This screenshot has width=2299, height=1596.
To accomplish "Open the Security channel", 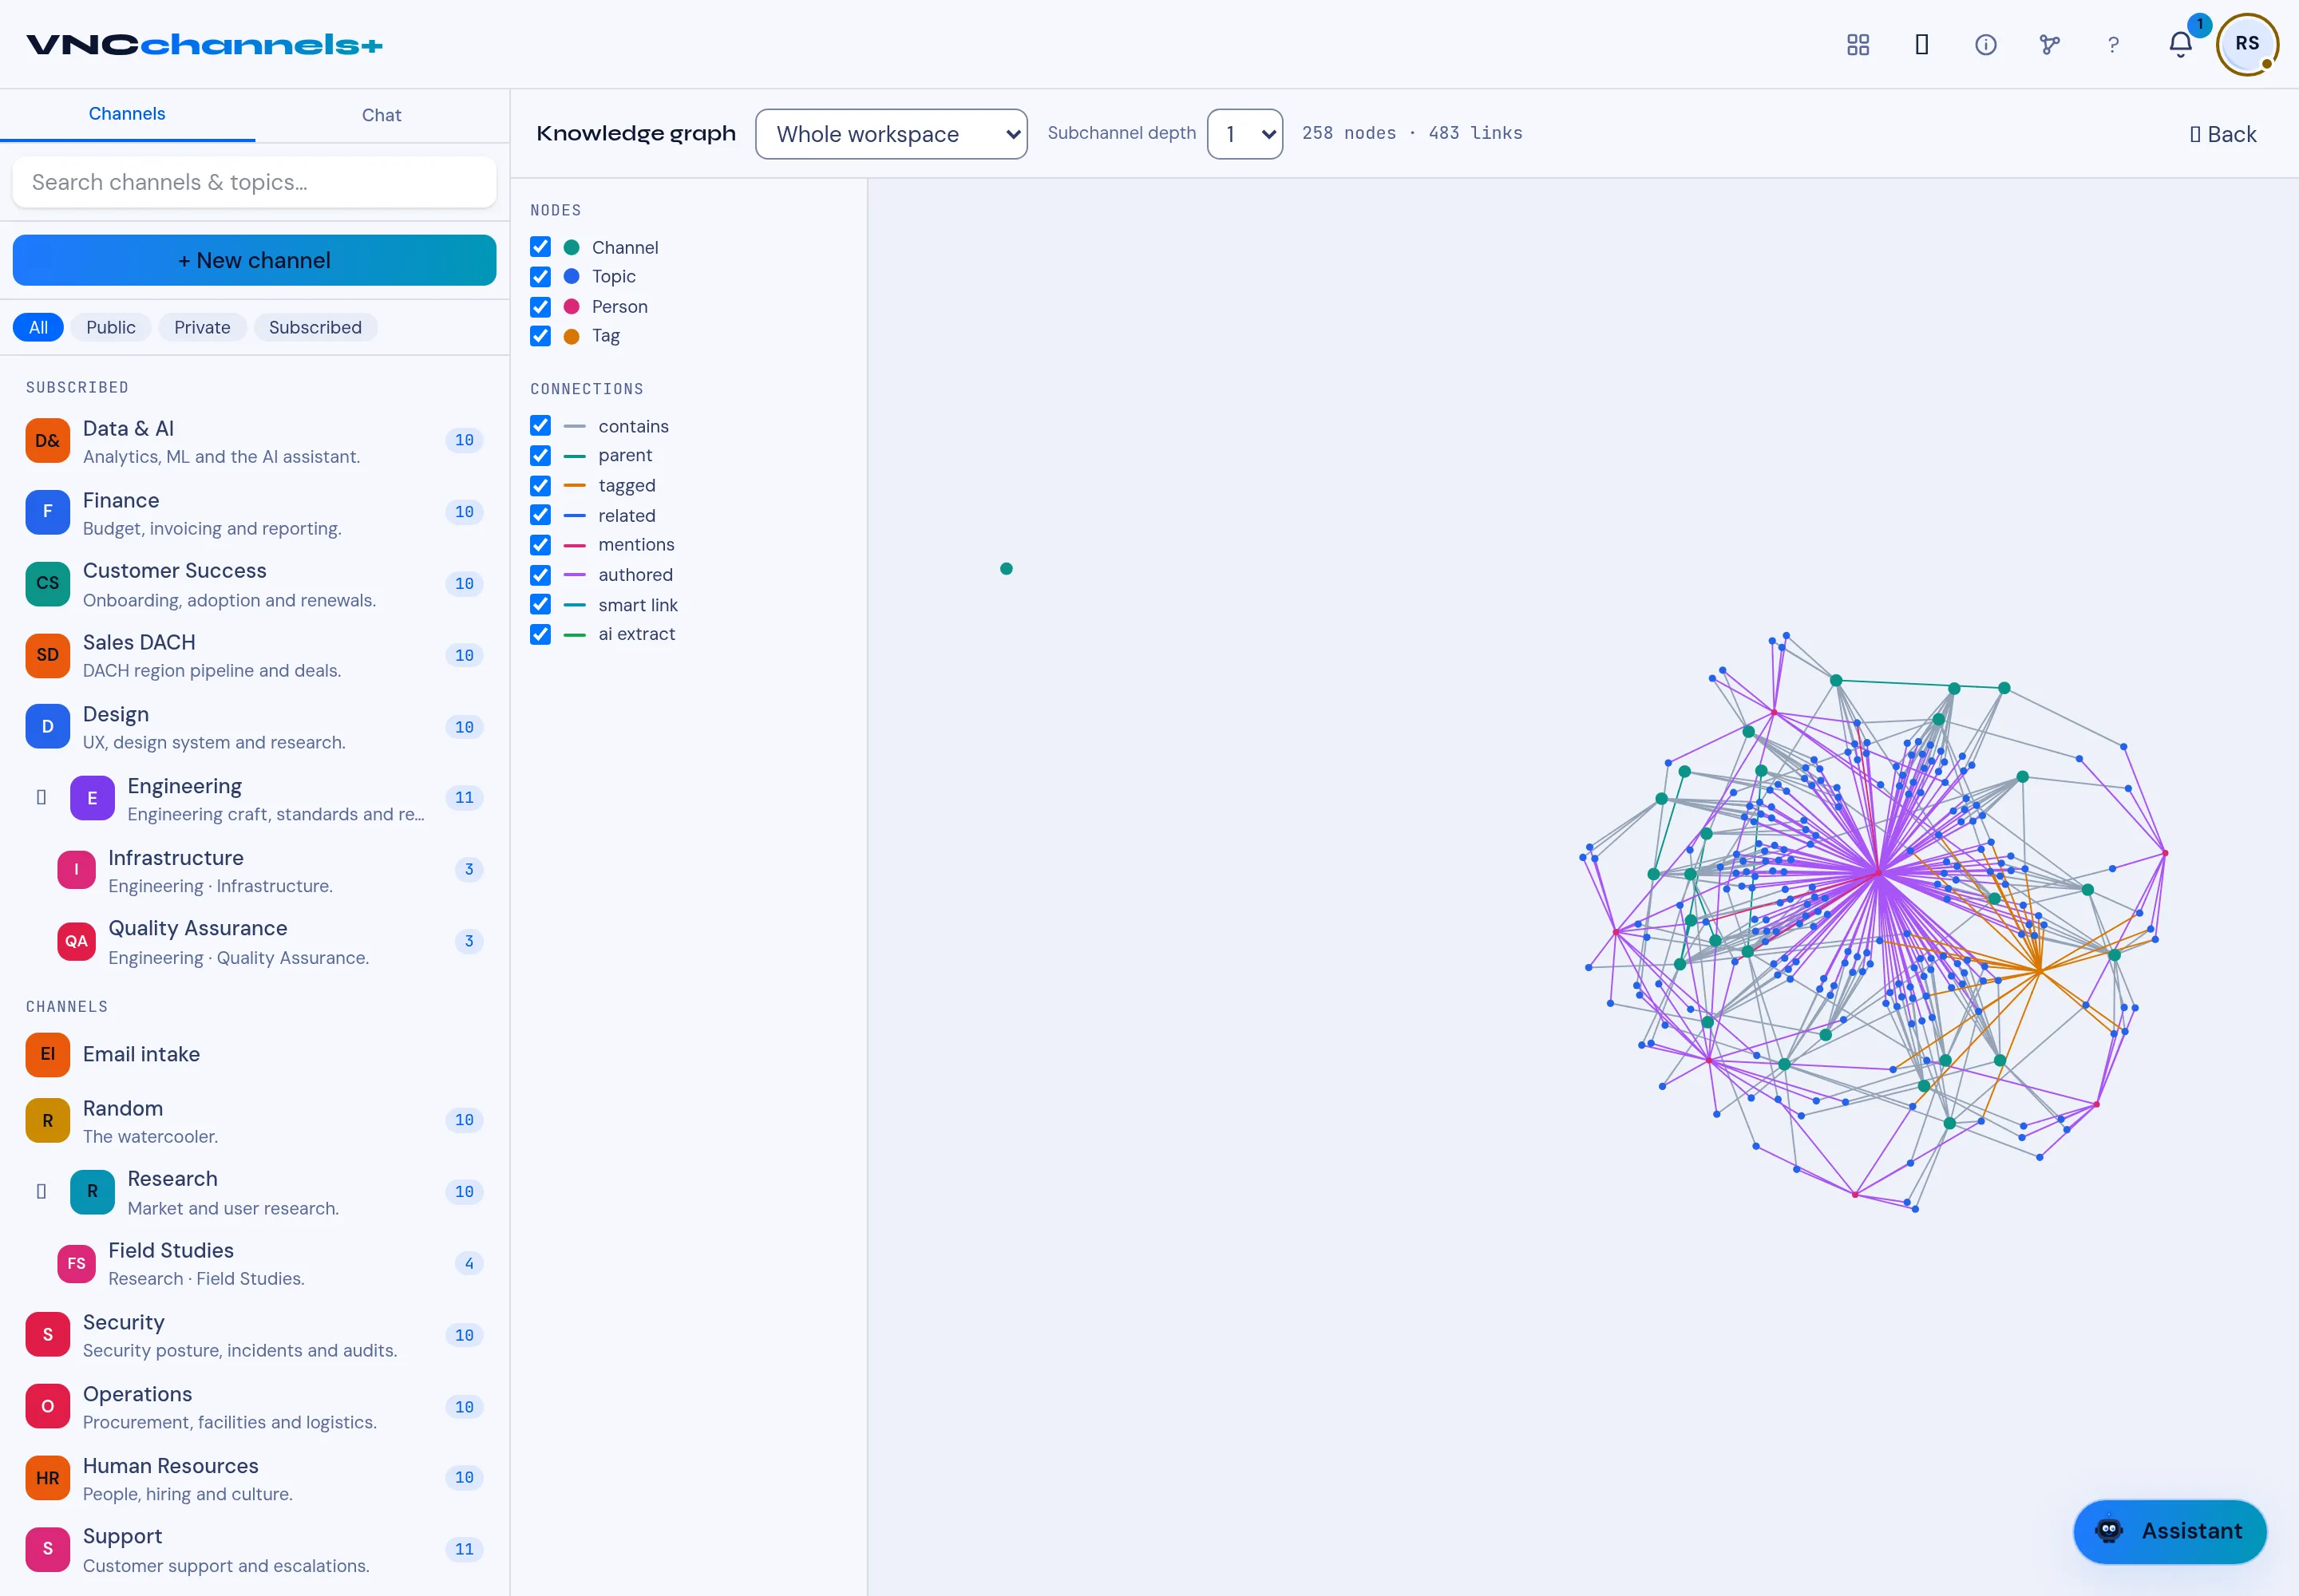I will (254, 1335).
